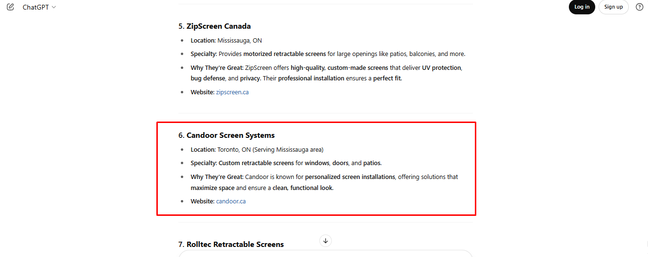This screenshot has height=257, width=648.
Task: Expand the ChatGPT model dropdown
Action: (39, 7)
